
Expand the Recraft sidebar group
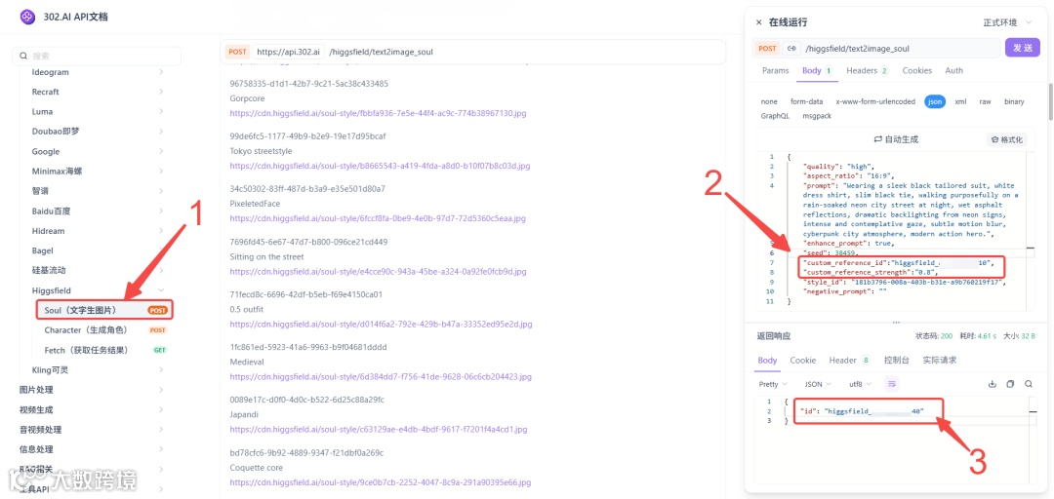[x=96, y=92]
